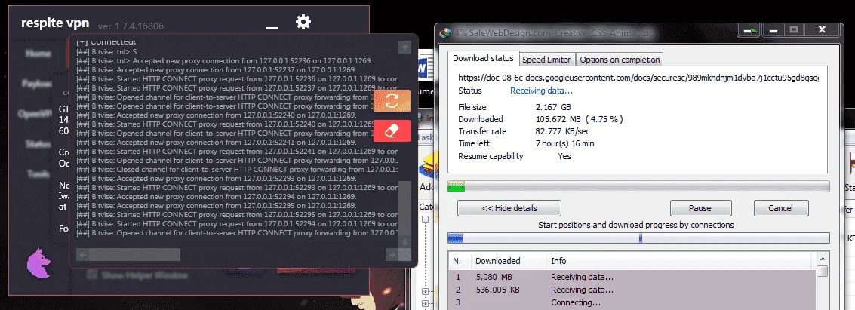Click log line 'Started HTTP CONNECT' from port 52293

pyautogui.click(x=238, y=187)
